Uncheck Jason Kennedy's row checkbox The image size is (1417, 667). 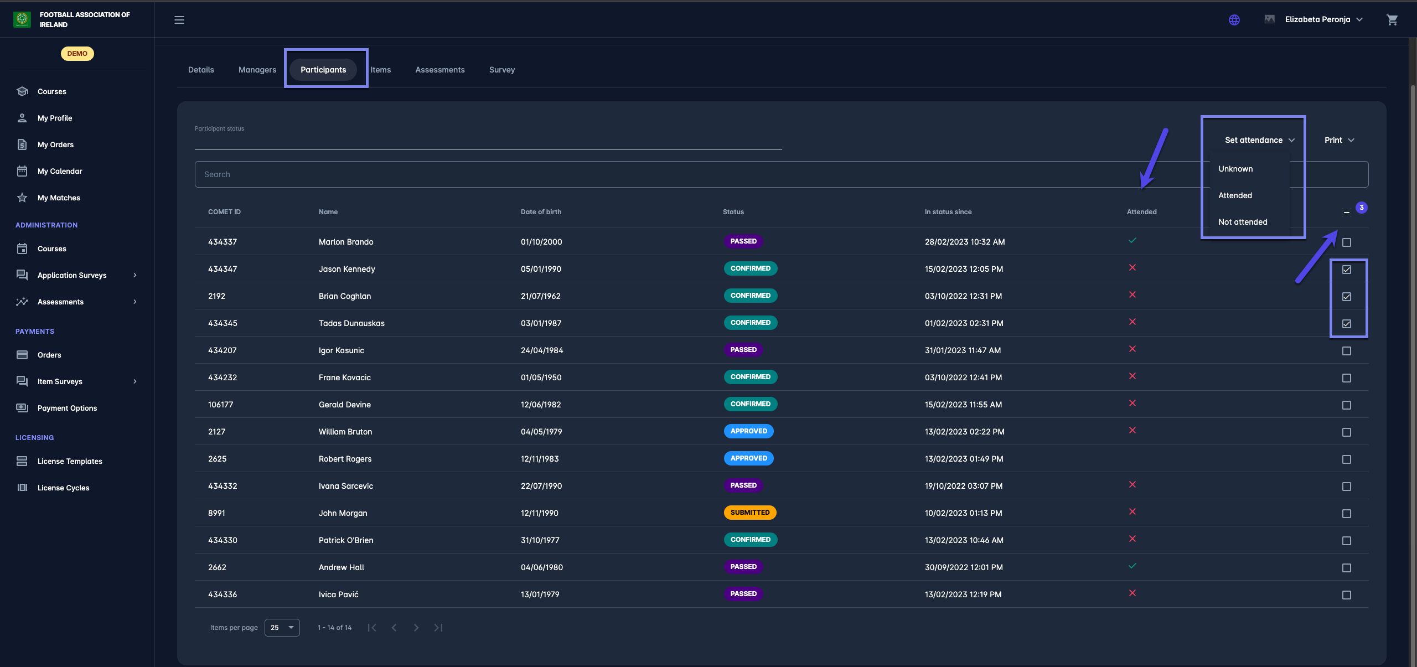click(1346, 270)
